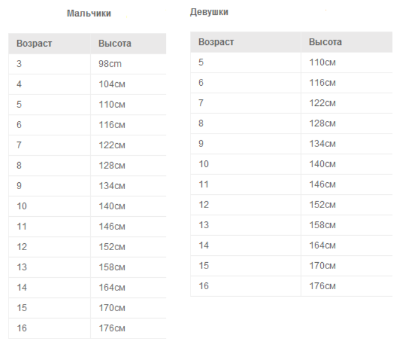403x345 pixels.
Task: Click the Возраст header in Мальчики table
Action: (34, 44)
